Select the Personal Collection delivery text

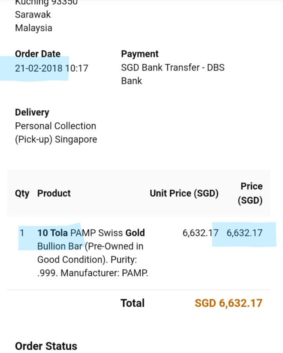(x=55, y=126)
